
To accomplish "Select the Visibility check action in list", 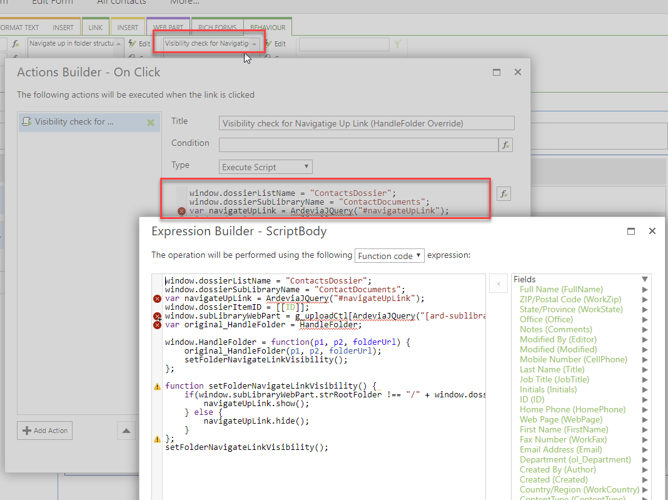I will point(75,122).
